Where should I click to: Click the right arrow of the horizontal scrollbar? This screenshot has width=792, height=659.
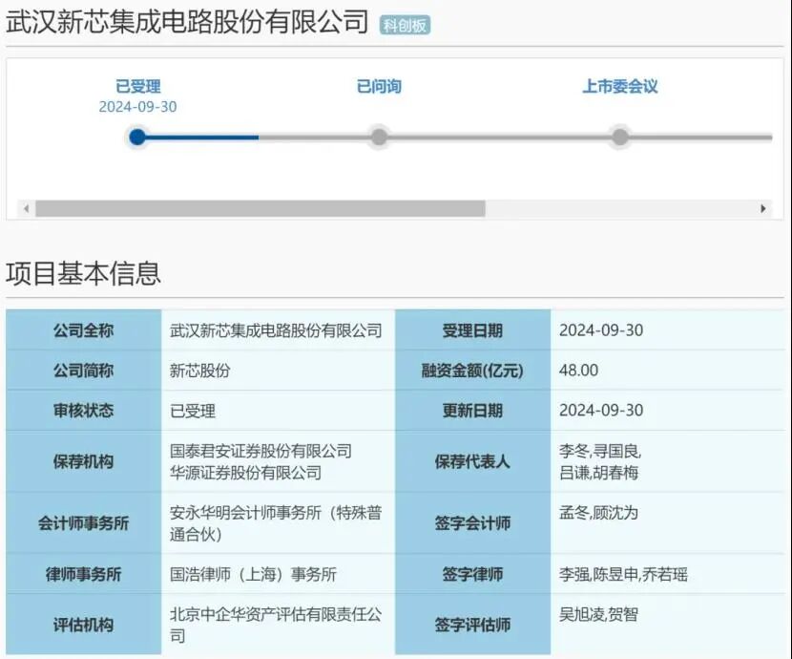(763, 209)
